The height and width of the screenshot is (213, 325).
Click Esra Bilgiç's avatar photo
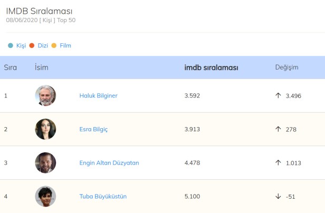[45, 129]
